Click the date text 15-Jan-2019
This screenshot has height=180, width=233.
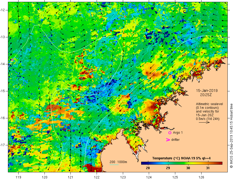pos(207,91)
